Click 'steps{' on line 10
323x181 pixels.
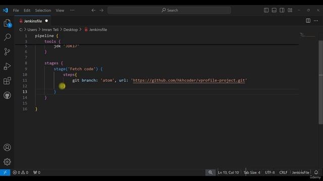pos(70,75)
